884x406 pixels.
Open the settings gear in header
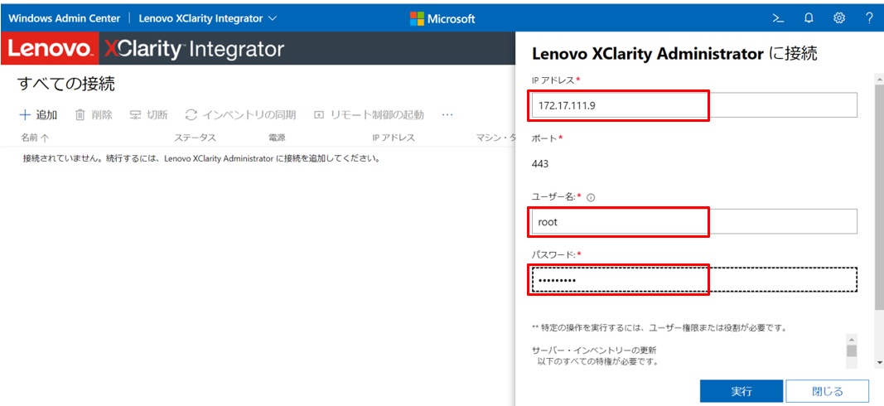(839, 18)
